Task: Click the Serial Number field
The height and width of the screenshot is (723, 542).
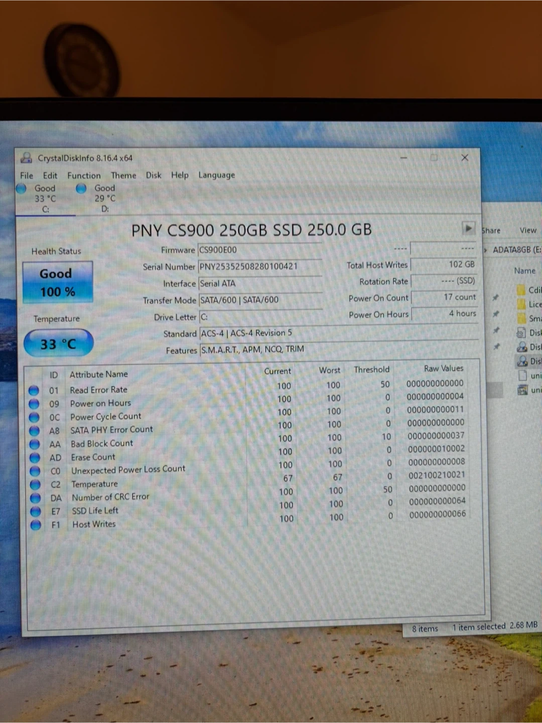Action: [x=259, y=267]
